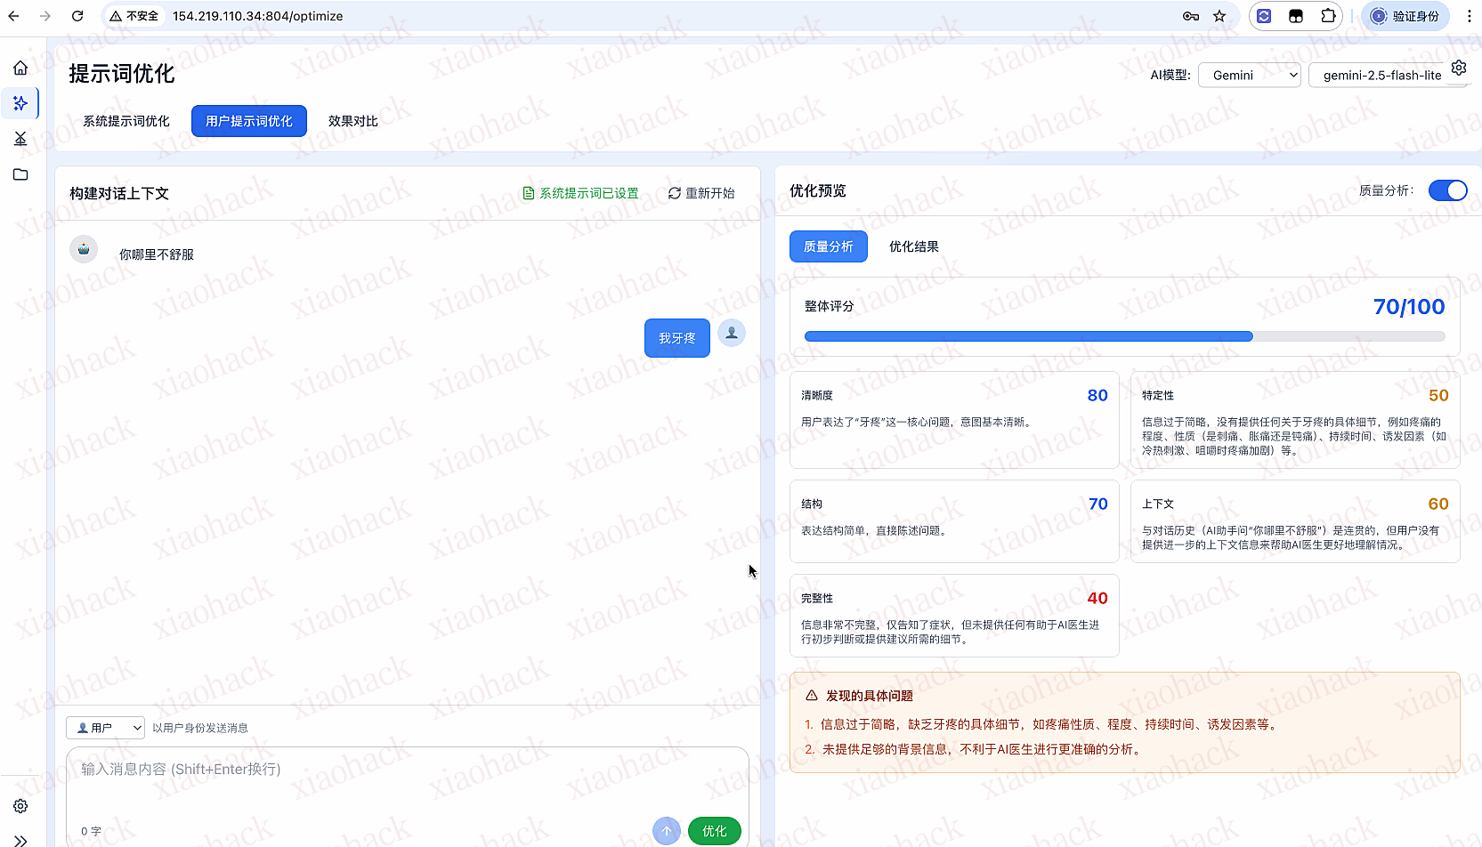Disable the 质量分析 switch

pos(1447,190)
